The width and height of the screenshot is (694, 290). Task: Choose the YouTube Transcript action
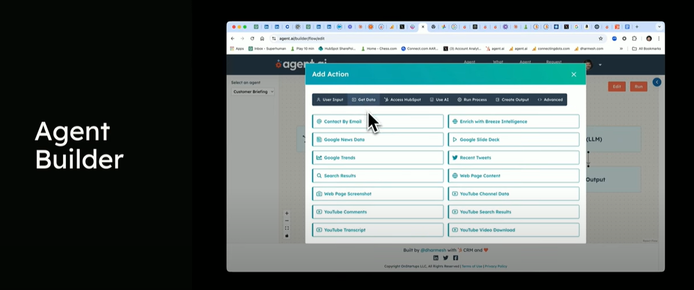[x=378, y=230]
